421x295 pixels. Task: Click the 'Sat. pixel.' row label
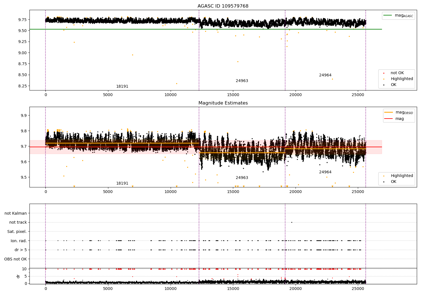click(17, 232)
